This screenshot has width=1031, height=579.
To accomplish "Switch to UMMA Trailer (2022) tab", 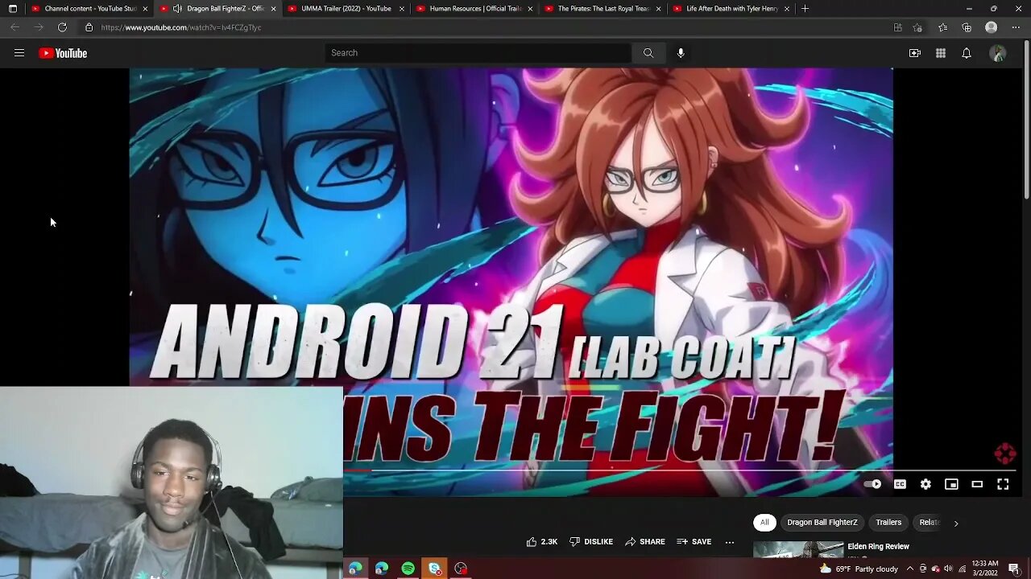I will point(346,8).
